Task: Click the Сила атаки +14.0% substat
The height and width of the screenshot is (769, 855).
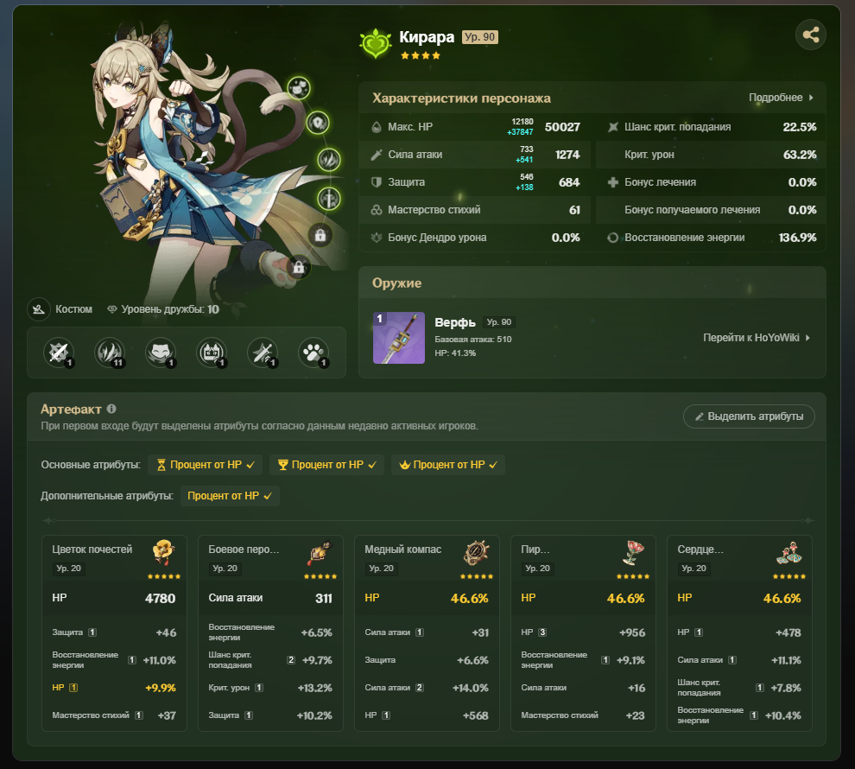Action: point(427,688)
